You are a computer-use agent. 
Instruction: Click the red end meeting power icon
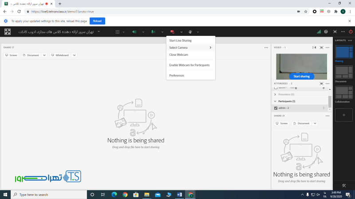tap(351, 32)
